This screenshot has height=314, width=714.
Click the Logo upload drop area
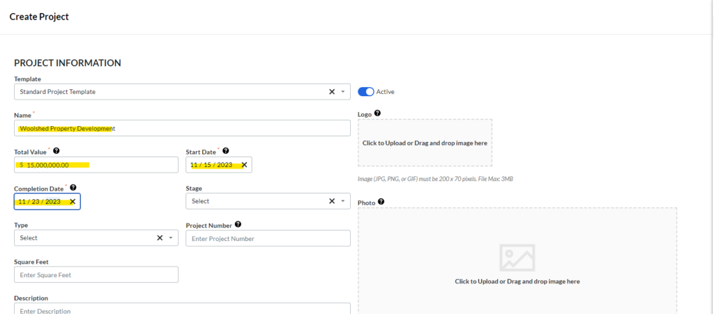tap(425, 143)
